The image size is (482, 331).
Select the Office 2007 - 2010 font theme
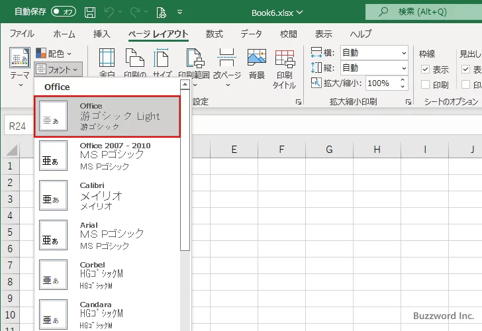pos(107,156)
